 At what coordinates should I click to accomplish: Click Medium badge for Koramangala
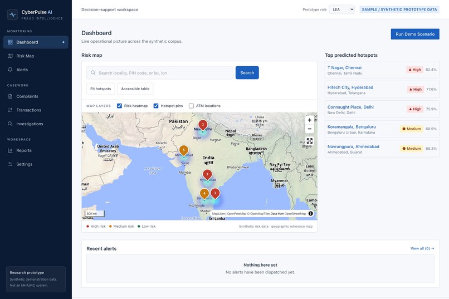(x=412, y=129)
